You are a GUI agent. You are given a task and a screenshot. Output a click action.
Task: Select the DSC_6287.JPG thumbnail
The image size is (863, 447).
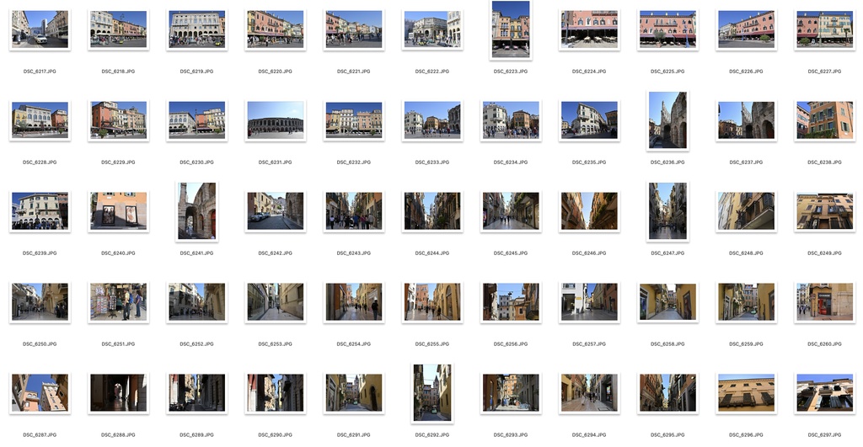click(x=40, y=393)
